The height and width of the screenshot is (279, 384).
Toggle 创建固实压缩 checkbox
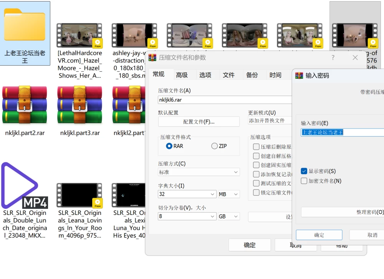[256, 165]
